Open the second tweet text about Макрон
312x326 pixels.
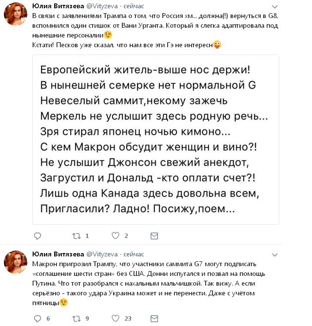149,284
